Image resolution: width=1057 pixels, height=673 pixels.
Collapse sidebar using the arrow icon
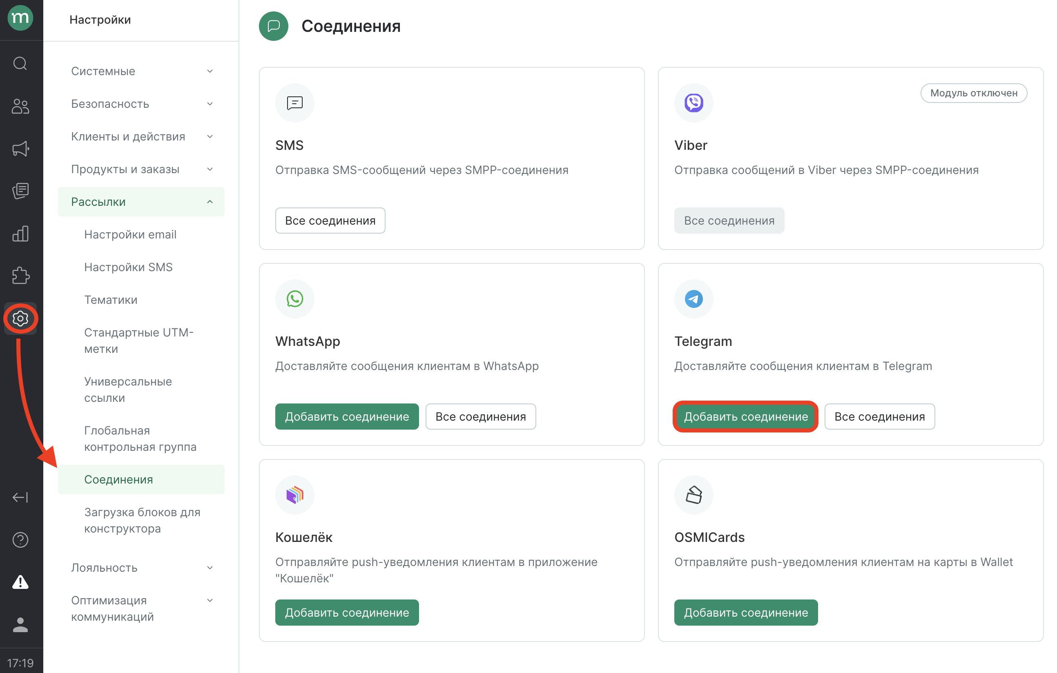(20, 497)
